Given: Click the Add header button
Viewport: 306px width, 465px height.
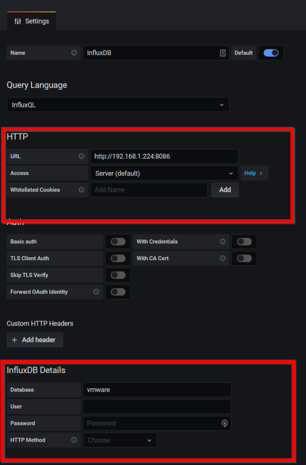Looking at the screenshot, I should pyautogui.click(x=35, y=340).
